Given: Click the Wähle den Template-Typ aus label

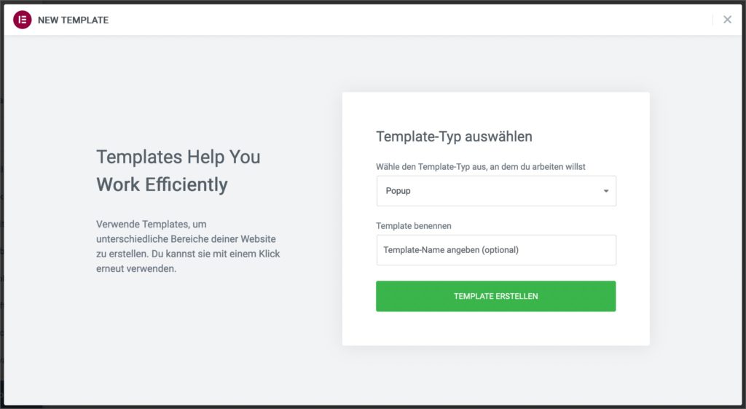Looking at the screenshot, I should tap(481, 167).
